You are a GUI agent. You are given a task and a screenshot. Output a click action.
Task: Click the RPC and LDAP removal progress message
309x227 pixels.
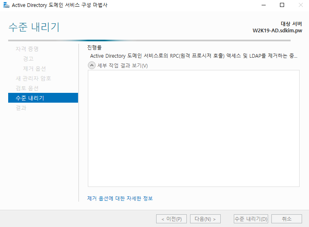pos(194,56)
